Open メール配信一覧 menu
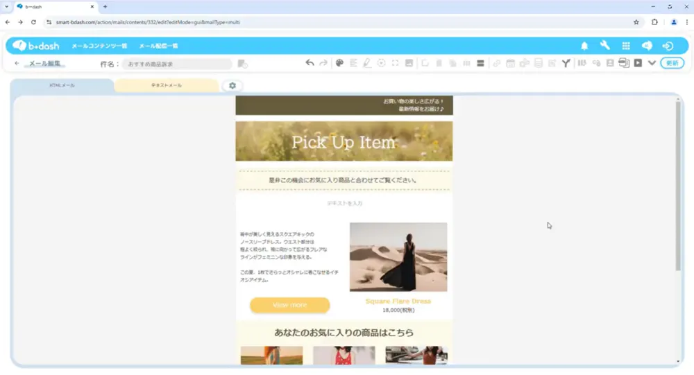This screenshot has width=694, height=375. [x=158, y=46]
